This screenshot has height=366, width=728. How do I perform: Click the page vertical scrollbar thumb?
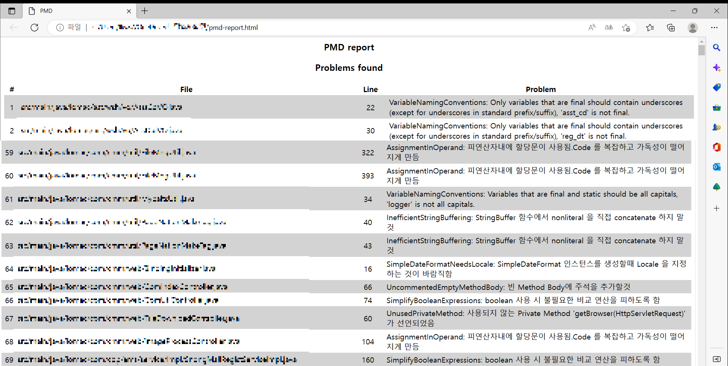(x=701, y=50)
